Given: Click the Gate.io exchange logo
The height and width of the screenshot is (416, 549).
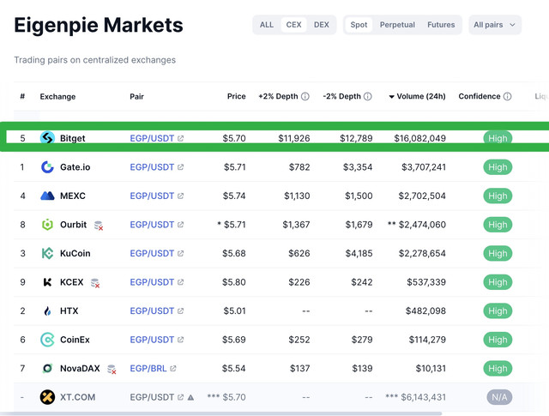Looking at the screenshot, I should 47,167.
